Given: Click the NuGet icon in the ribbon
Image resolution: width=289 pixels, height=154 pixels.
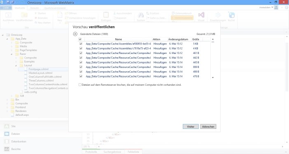Looking at the screenshot, I should (231, 15).
